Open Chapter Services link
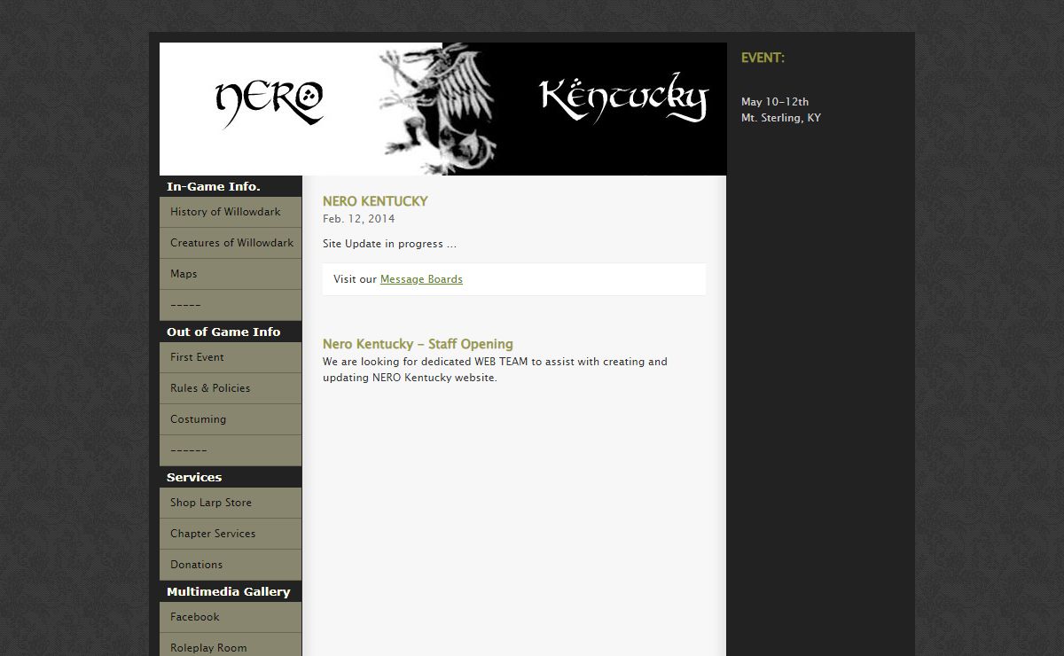This screenshot has height=656, width=1064. pyautogui.click(x=231, y=534)
